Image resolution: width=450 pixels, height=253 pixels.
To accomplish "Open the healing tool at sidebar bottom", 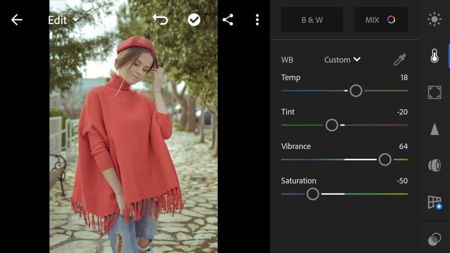I will click(x=434, y=239).
